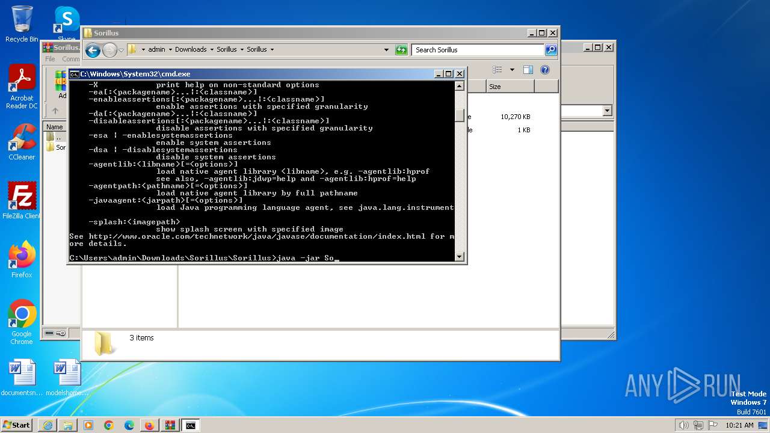770x433 pixels.
Task: Launch Edge from the taskbar
Action: [x=129, y=425]
